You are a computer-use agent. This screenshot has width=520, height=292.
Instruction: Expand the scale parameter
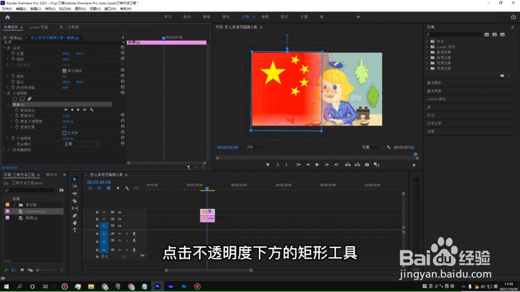pos(7,59)
